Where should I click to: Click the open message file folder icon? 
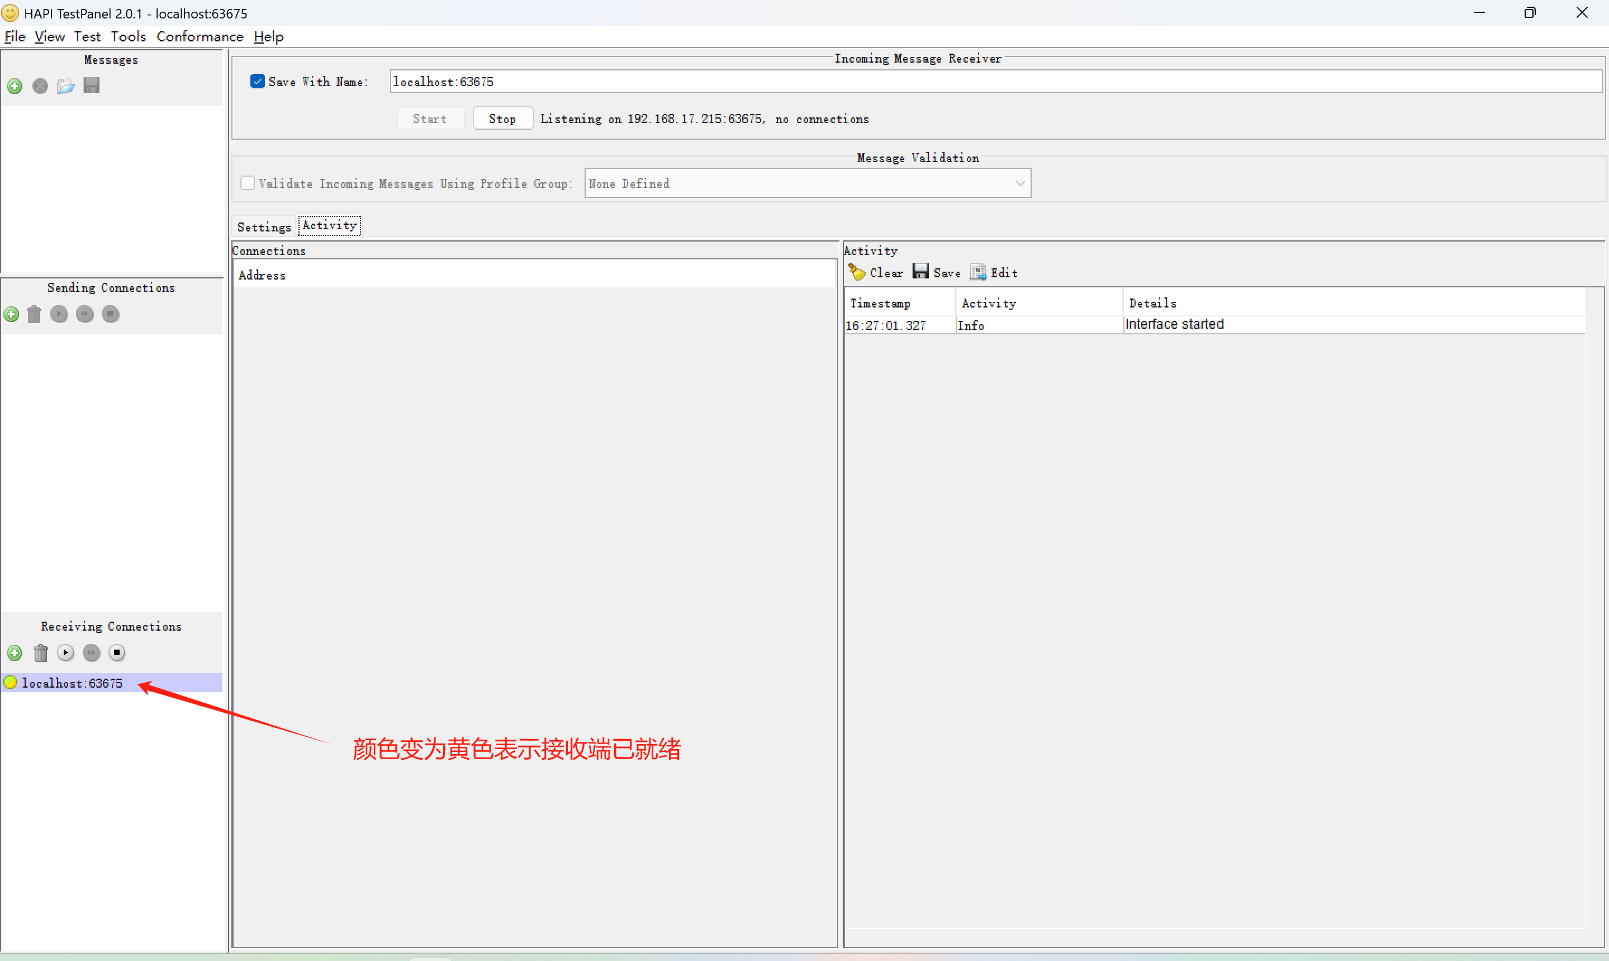[65, 86]
